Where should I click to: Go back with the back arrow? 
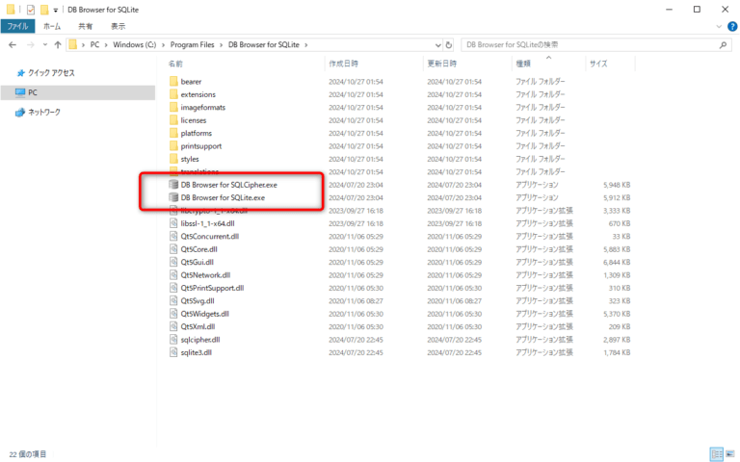tap(12, 45)
